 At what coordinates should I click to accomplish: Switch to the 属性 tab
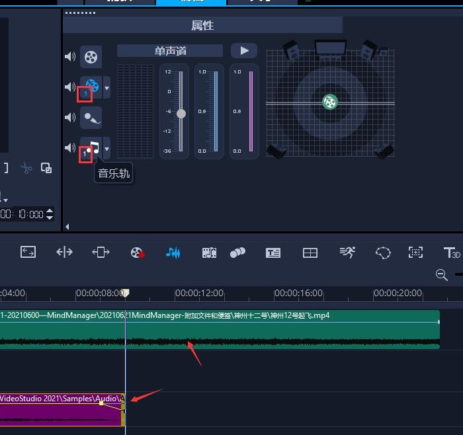tap(202, 26)
